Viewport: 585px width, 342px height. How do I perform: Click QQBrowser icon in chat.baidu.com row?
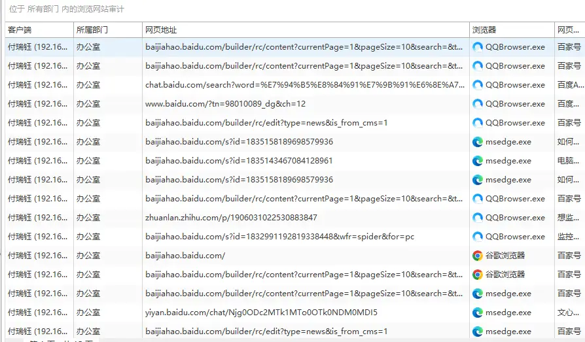tap(478, 85)
